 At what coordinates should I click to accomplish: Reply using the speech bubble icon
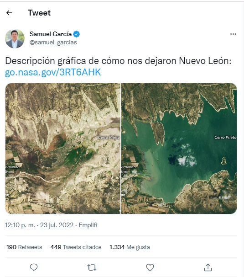[34, 267]
